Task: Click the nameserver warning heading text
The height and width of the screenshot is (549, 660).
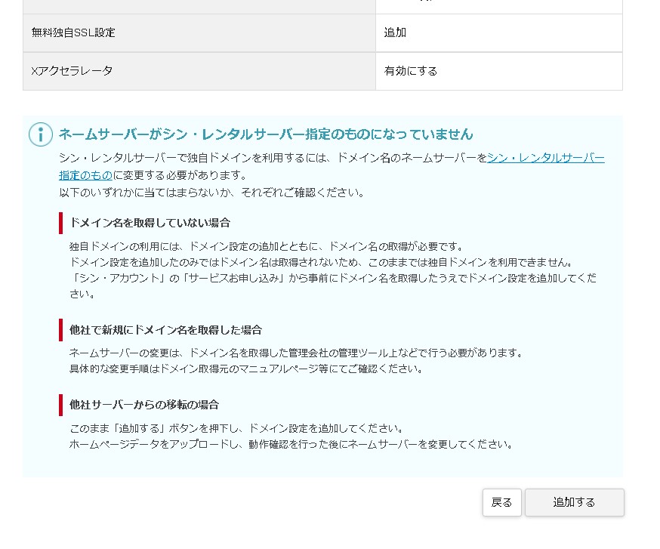Action: [266, 134]
